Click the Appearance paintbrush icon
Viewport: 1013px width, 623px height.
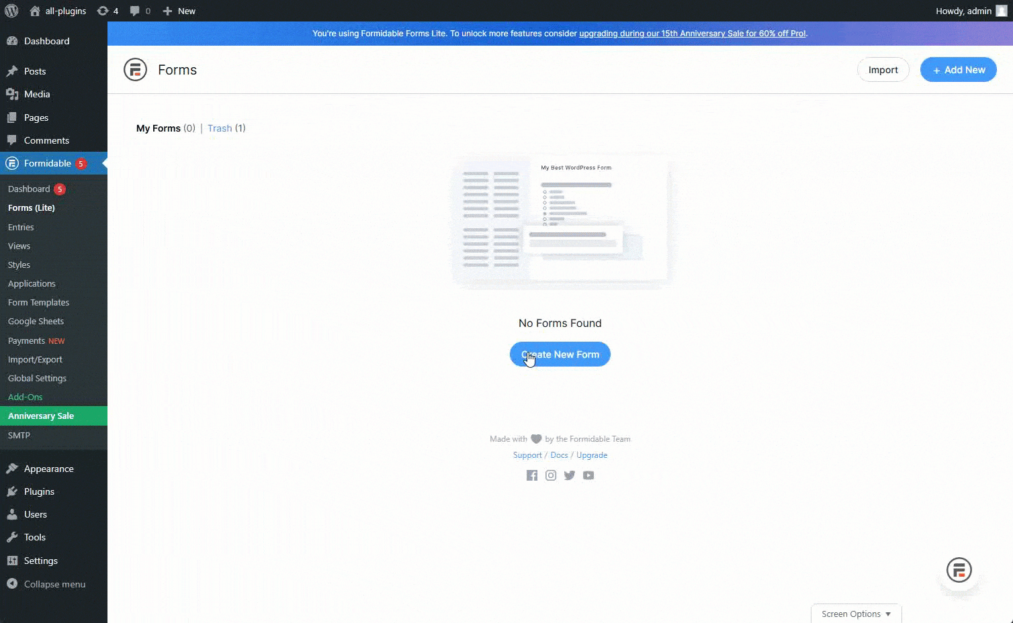click(x=12, y=469)
